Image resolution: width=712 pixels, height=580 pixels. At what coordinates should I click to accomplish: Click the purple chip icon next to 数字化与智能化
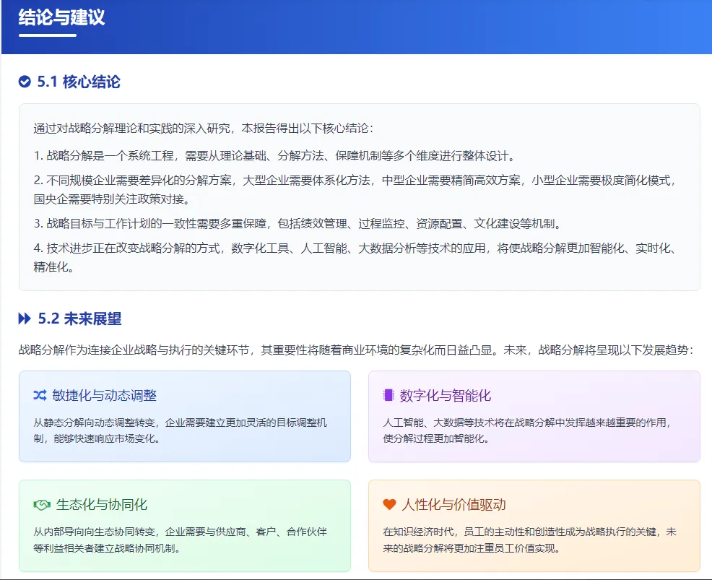click(x=388, y=395)
